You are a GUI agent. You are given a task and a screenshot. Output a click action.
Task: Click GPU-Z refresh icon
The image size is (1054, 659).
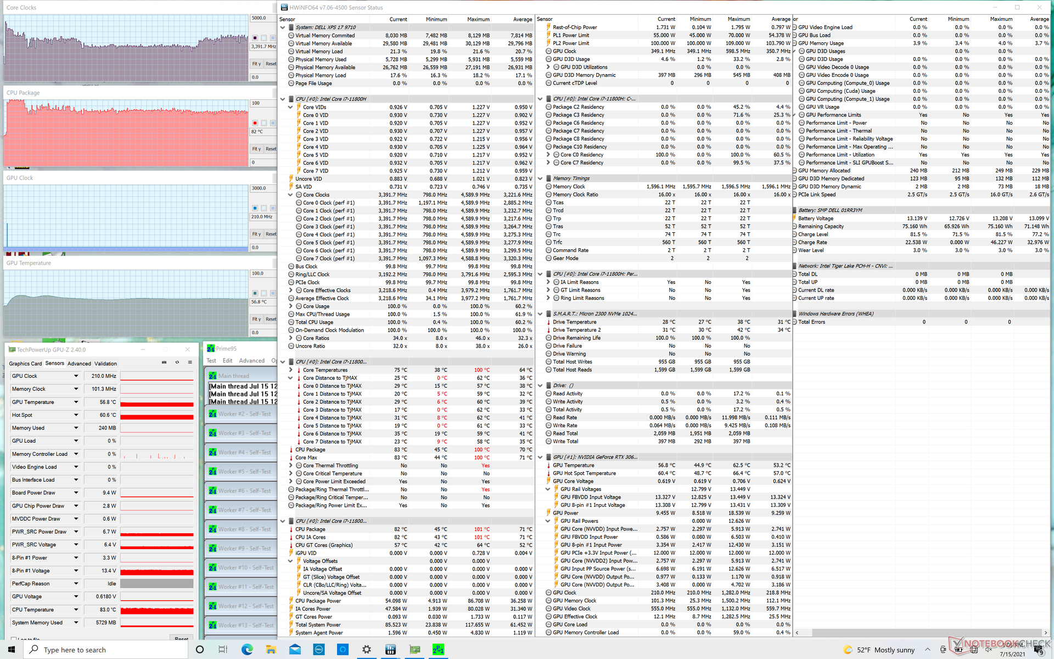177,362
